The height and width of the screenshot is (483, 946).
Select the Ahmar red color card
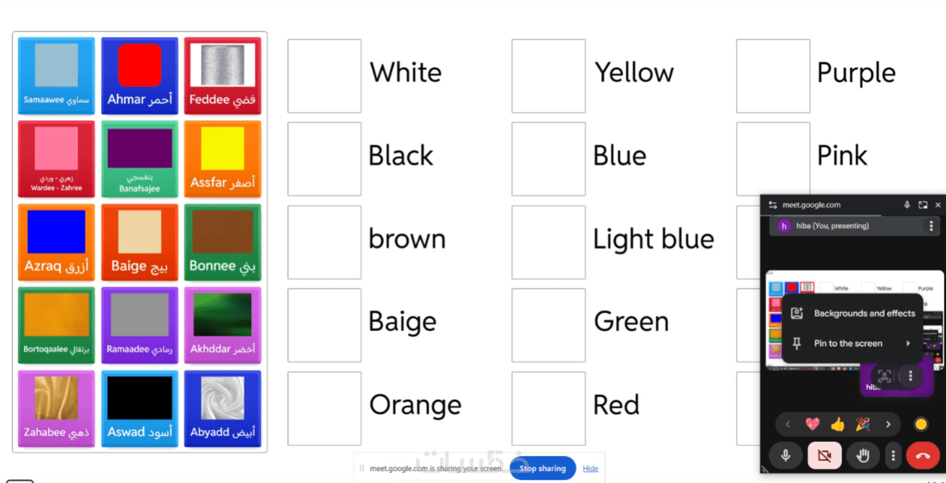[140, 75]
